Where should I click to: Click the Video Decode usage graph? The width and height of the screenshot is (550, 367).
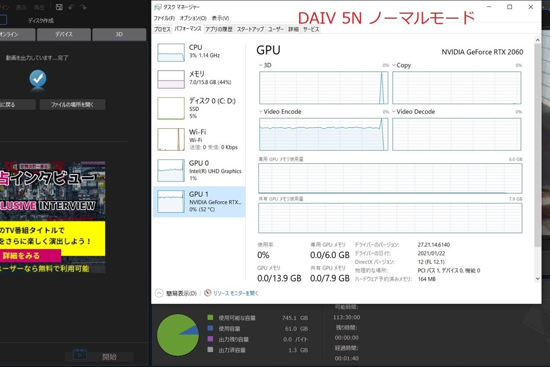[x=457, y=134]
